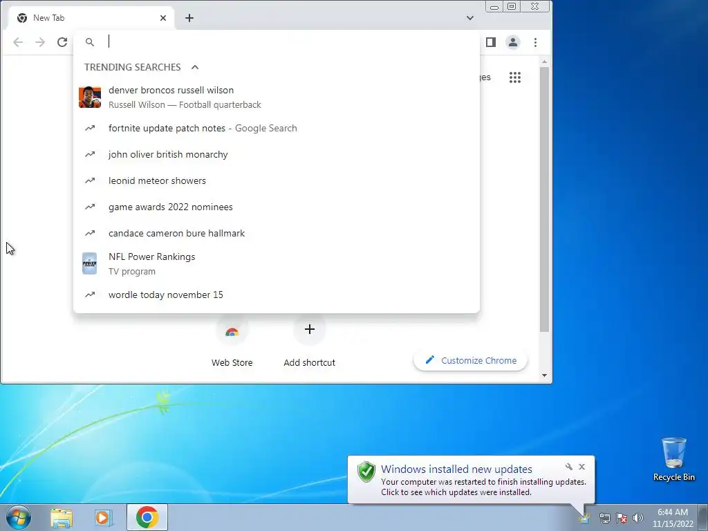The height and width of the screenshot is (531, 708).
Task: Click the scrollbar down arrow
Action: pyautogui.click(x=545, y=375)
